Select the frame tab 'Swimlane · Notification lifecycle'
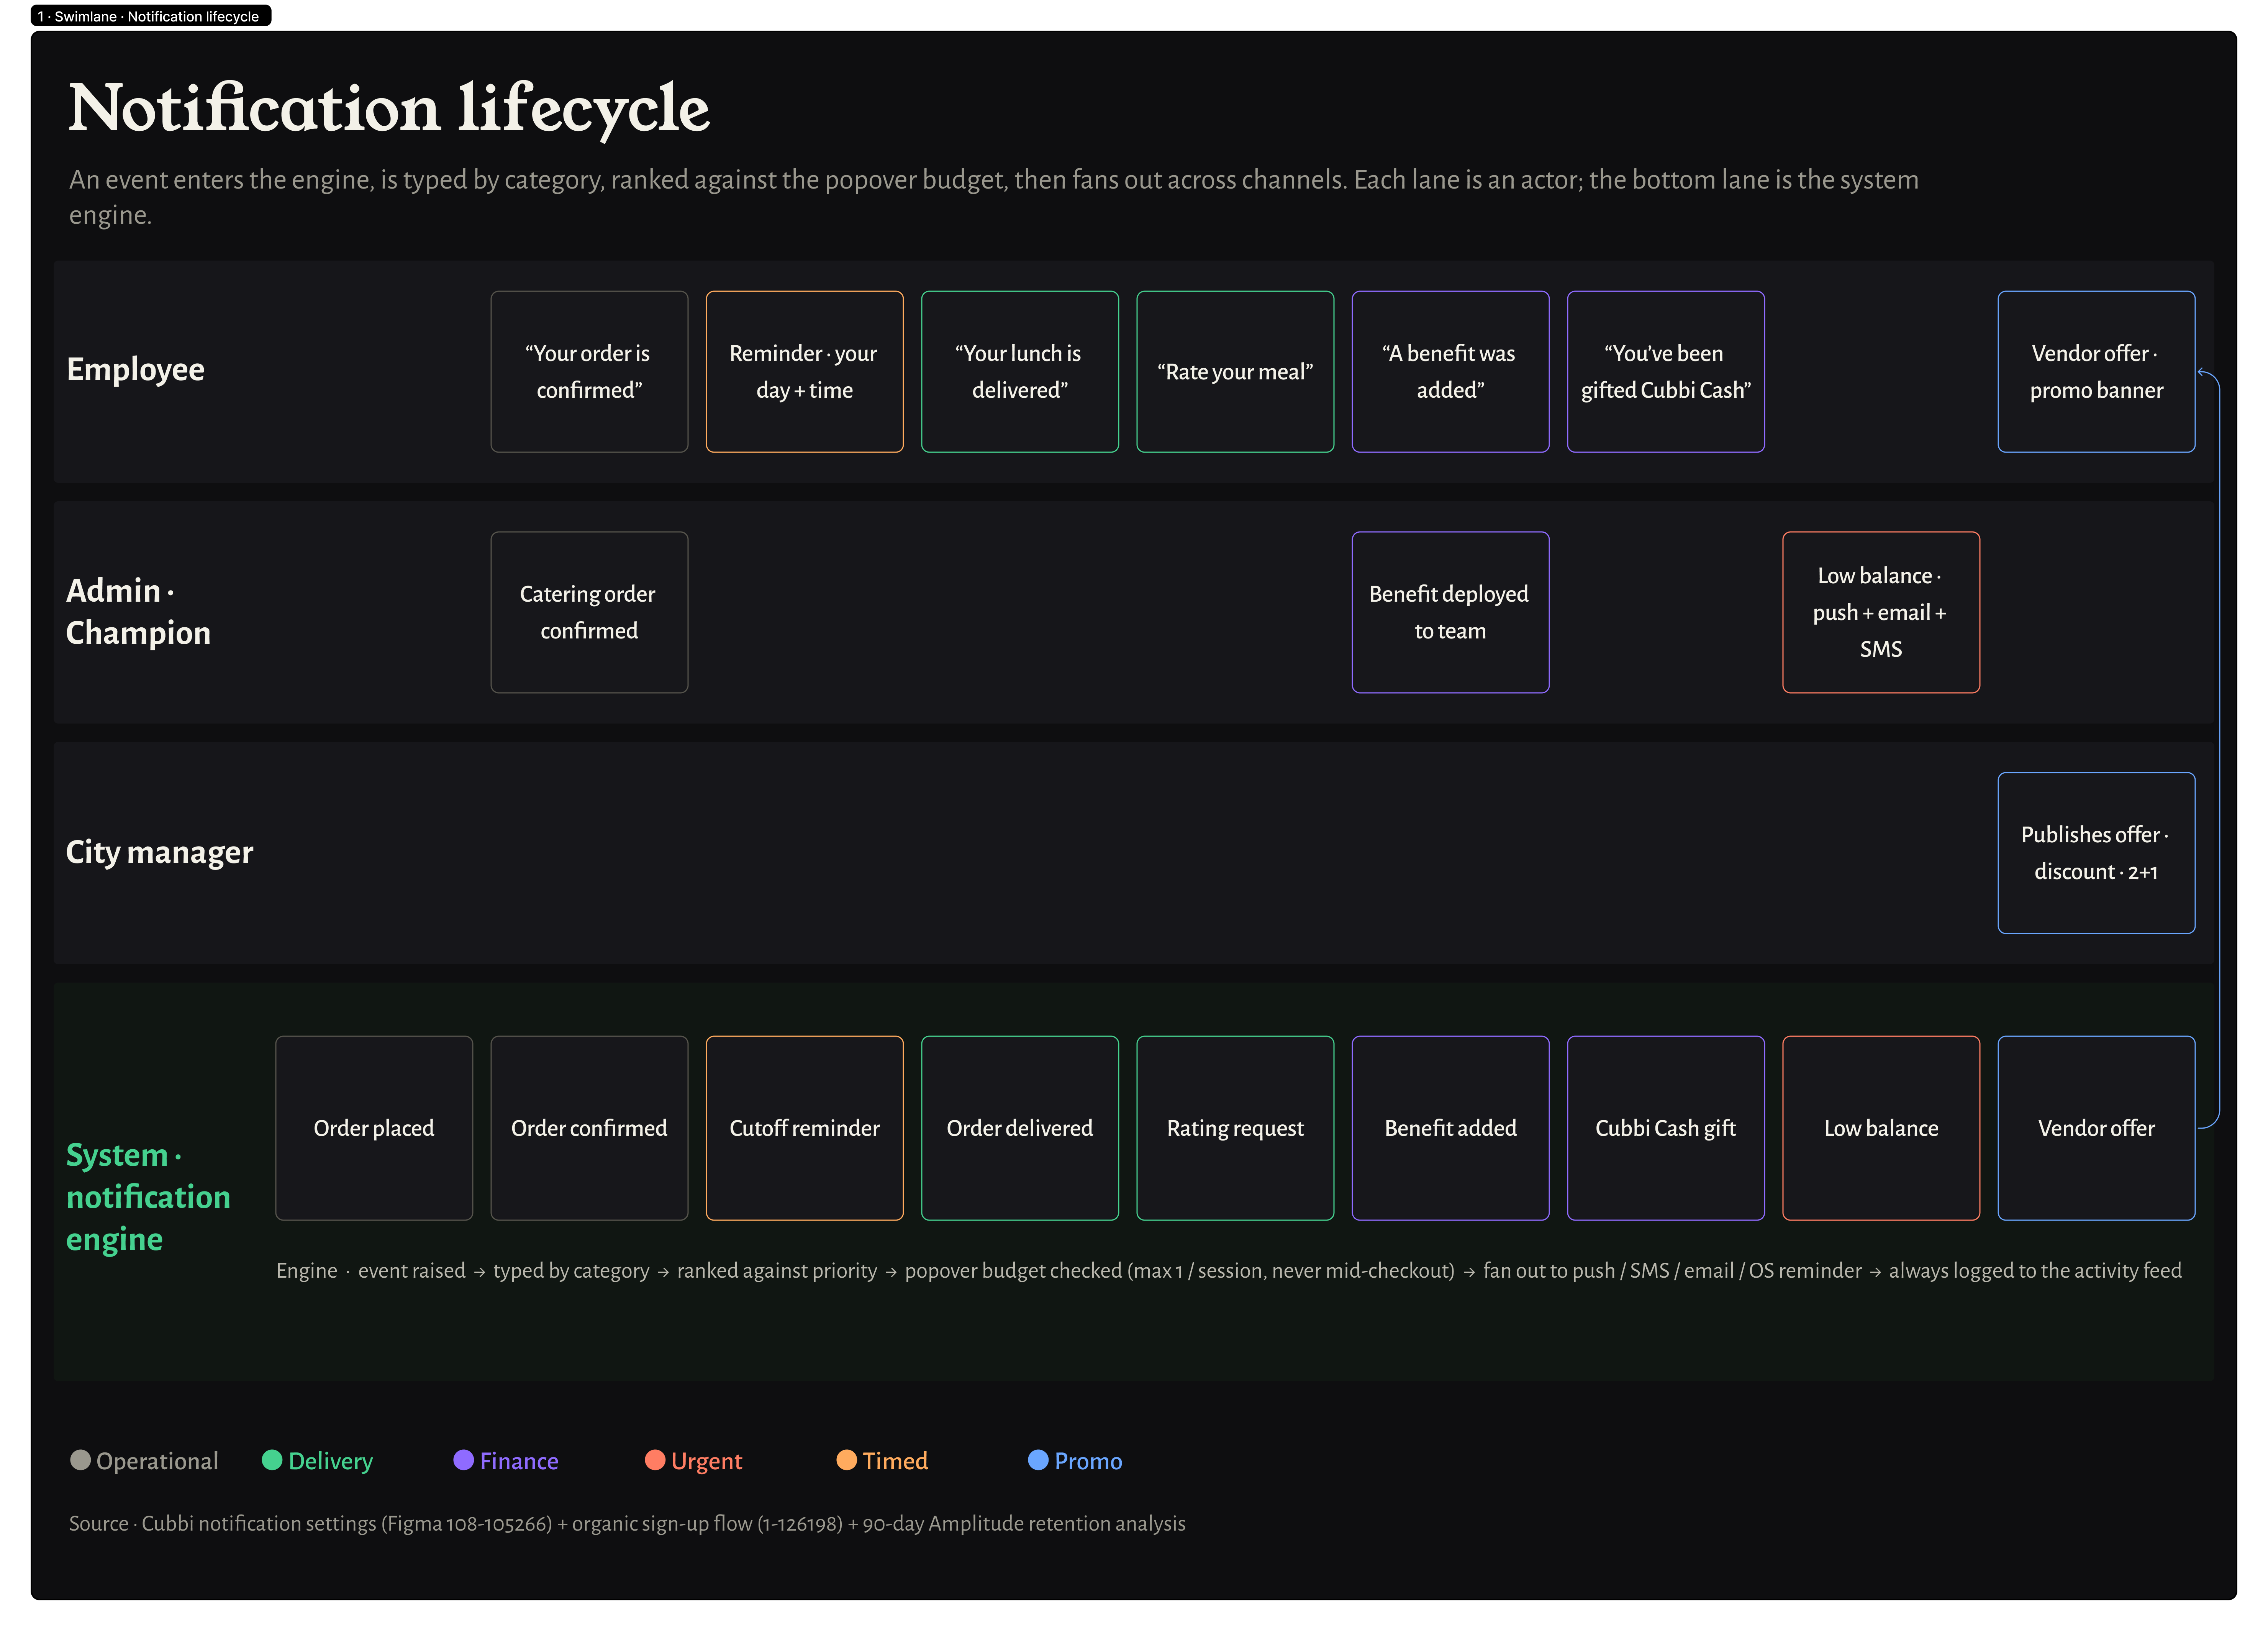 click(x=151, y=16)
